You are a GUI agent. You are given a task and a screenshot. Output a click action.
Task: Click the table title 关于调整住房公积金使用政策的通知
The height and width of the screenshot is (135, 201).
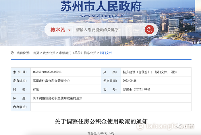click(57, 98)
